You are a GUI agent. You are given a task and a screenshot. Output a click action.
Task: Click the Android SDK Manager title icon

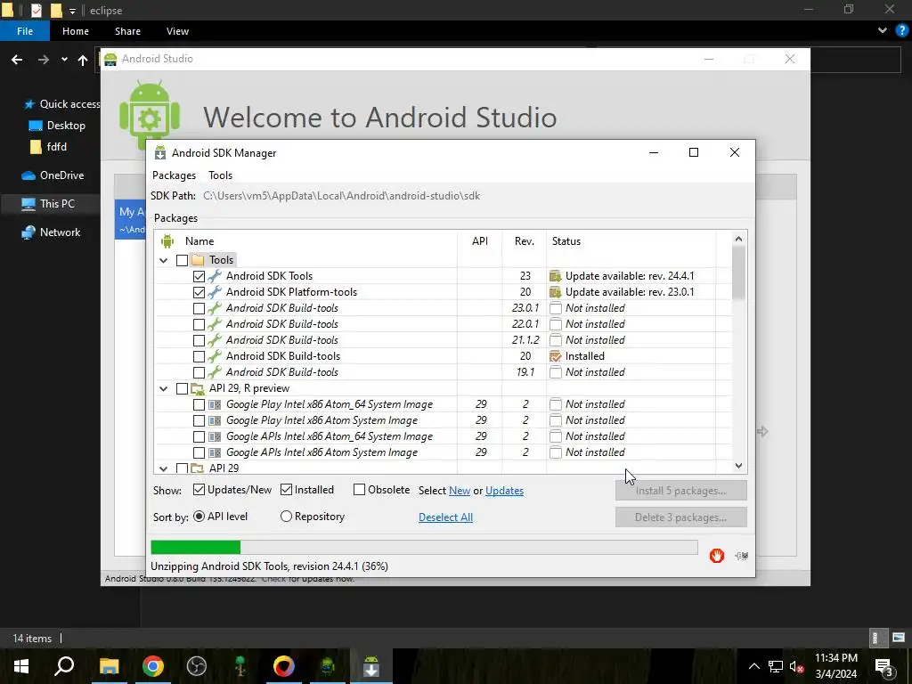(x=160, y=153)
